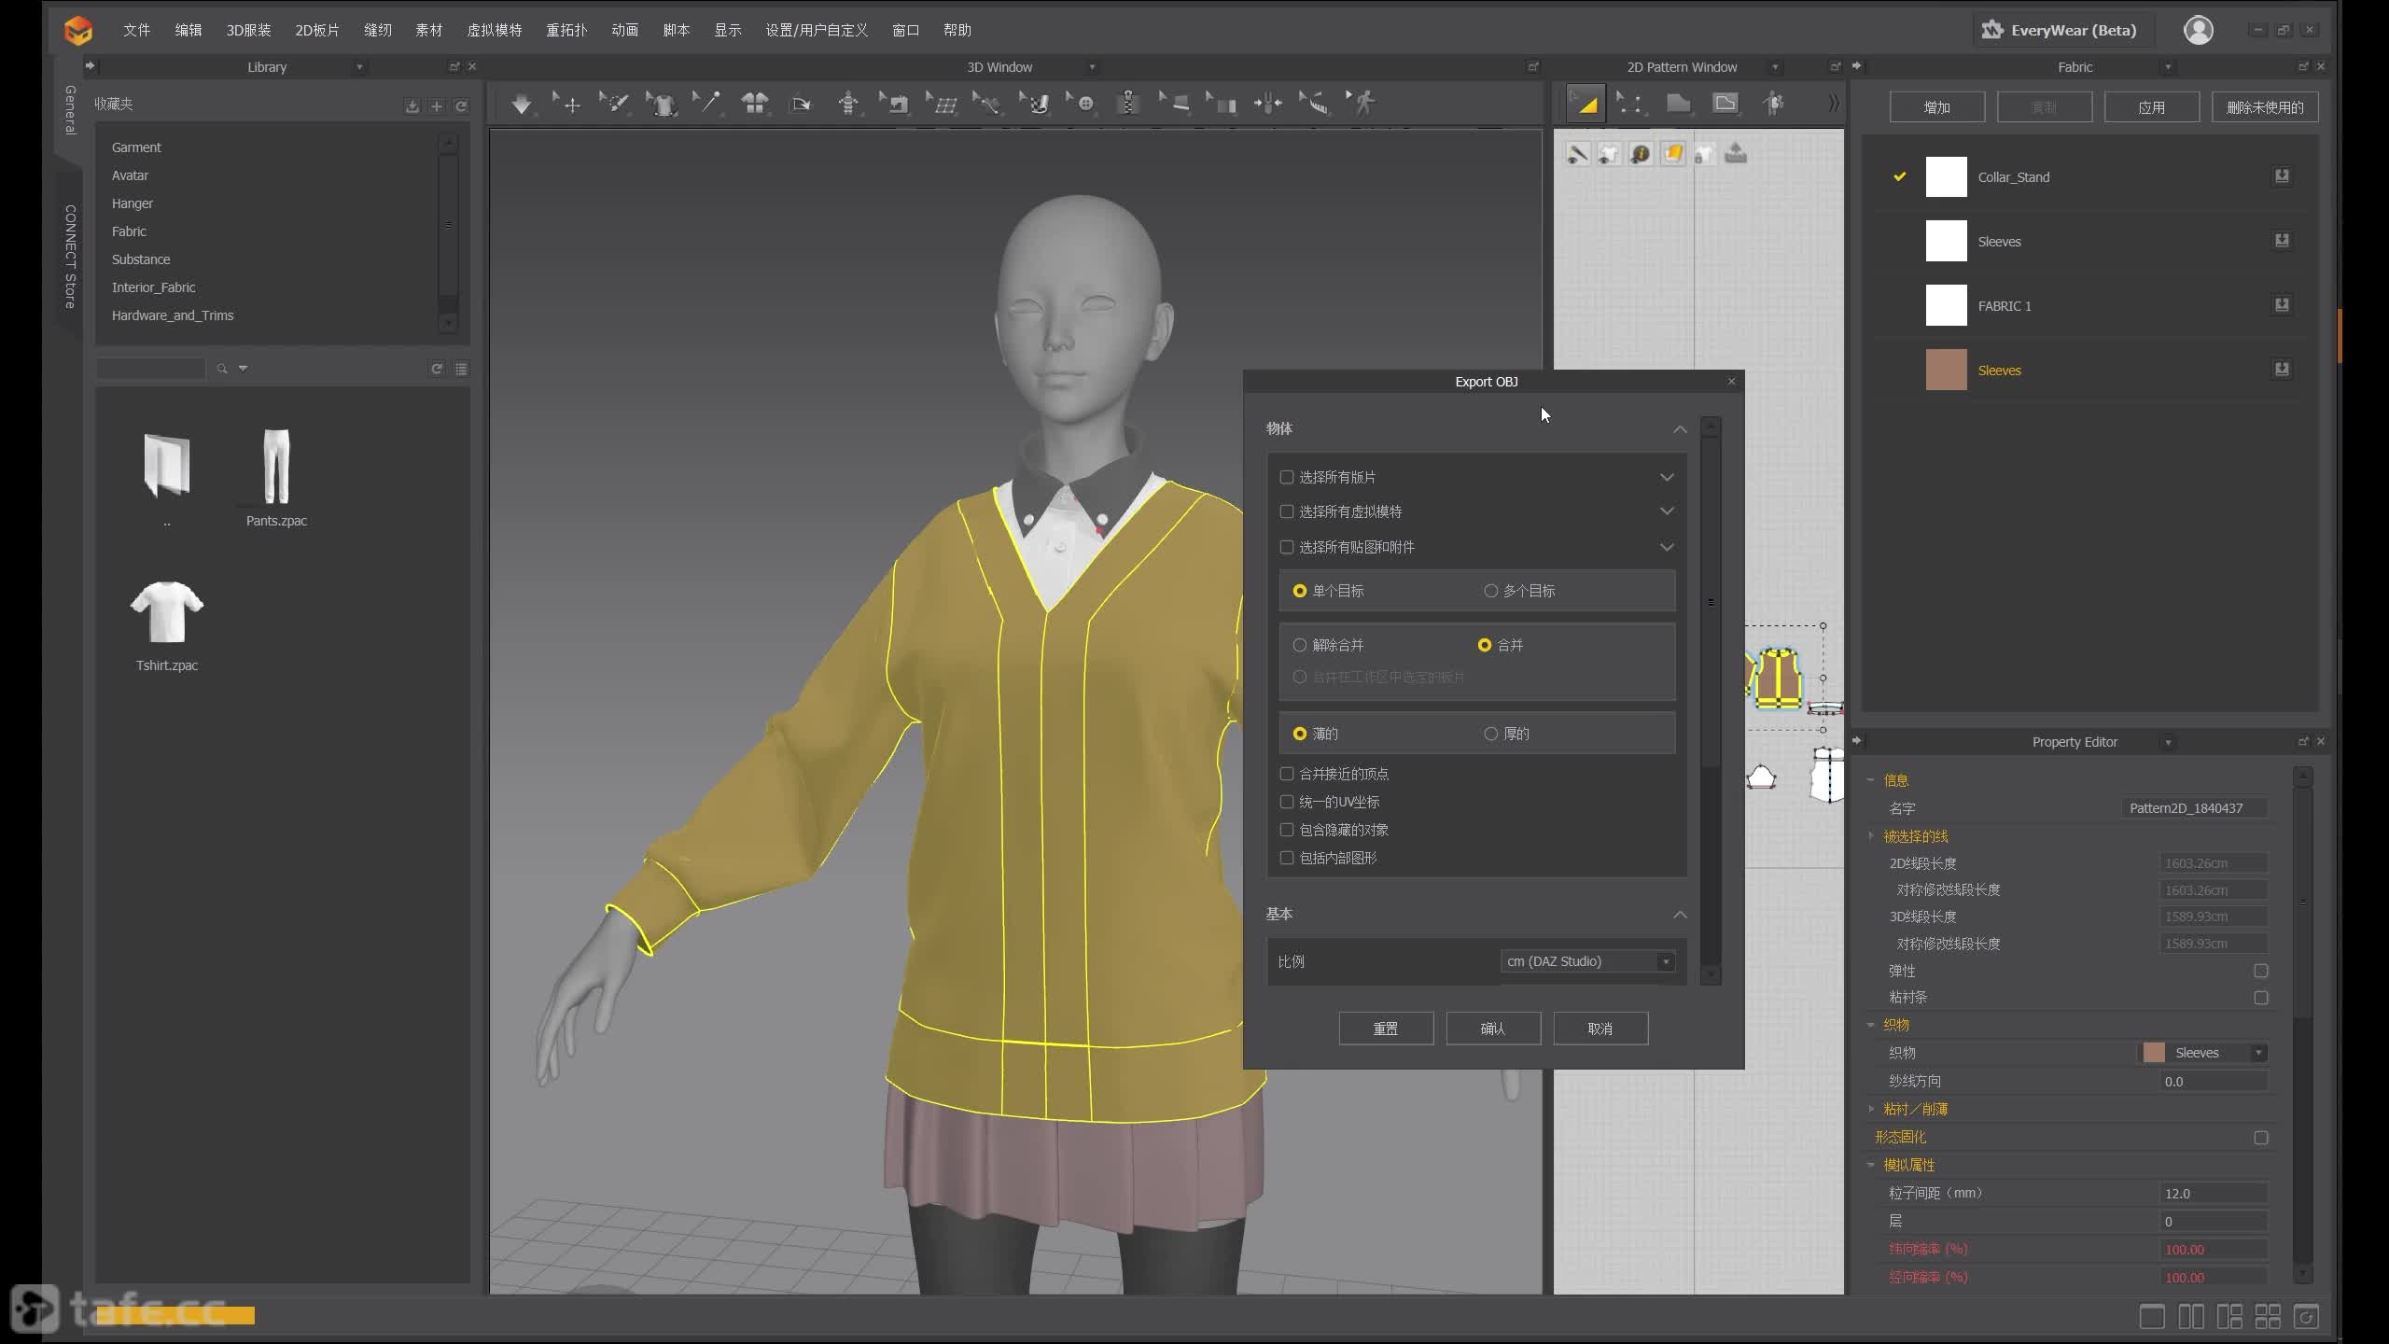Open the '比例' cm (DAZ Studio) dropdown
Viewport: 2389px width, 1344px height.
tap(1587, 961)
